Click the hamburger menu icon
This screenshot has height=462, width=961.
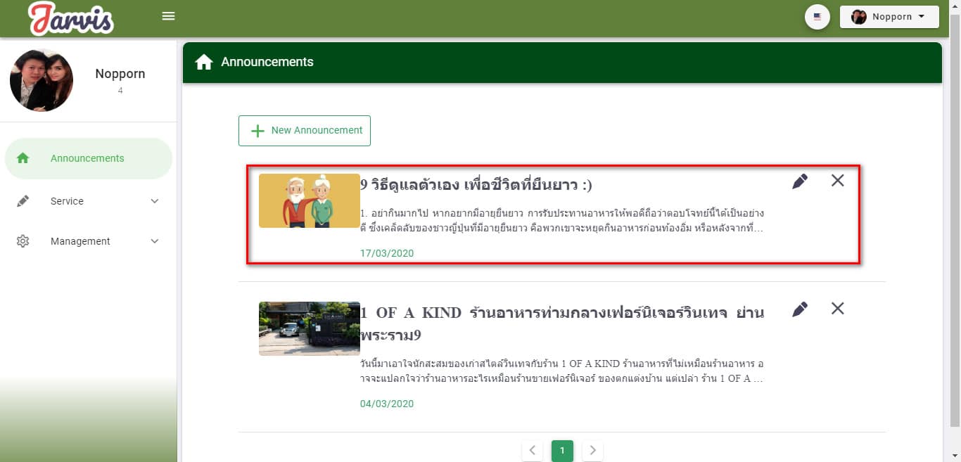tap(168, 16)
